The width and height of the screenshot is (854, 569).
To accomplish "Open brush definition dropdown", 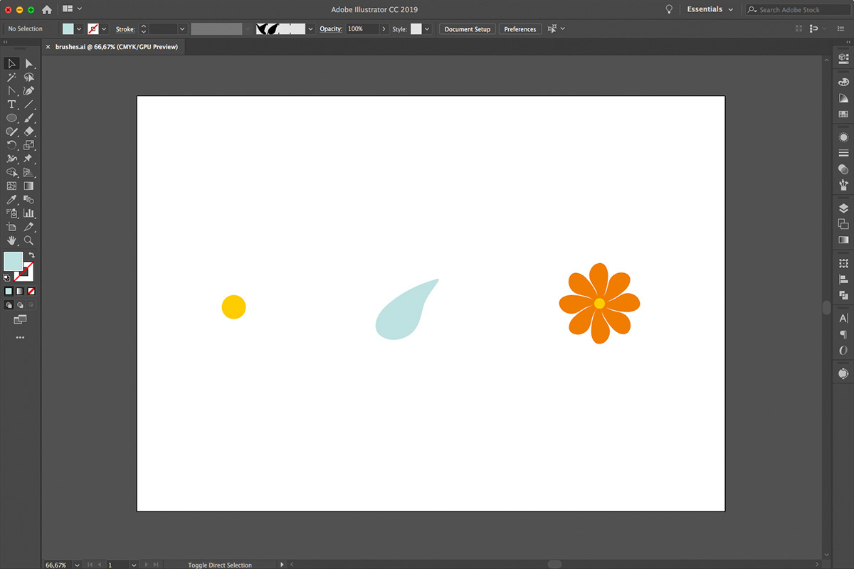I will tap(310, 29).
